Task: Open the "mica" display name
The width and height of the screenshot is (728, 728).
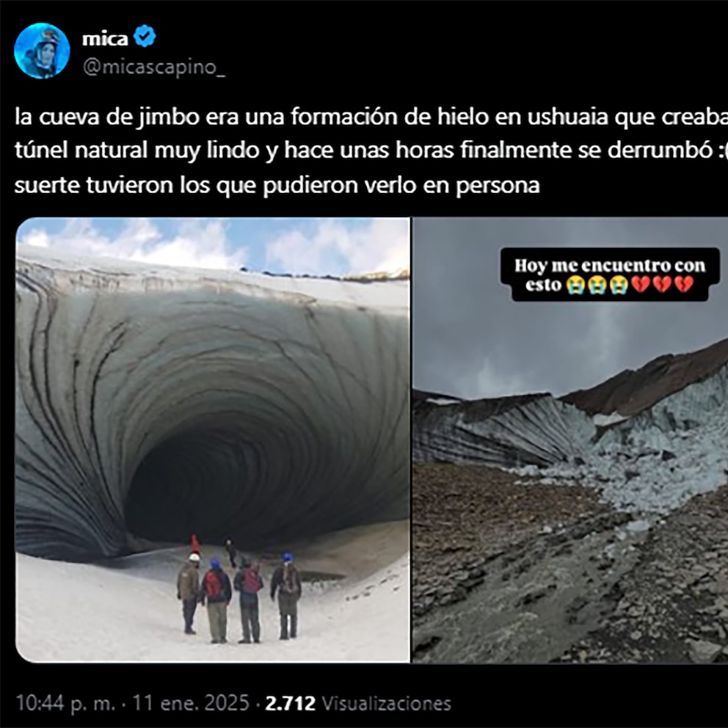Action: [x=105, y=39]
